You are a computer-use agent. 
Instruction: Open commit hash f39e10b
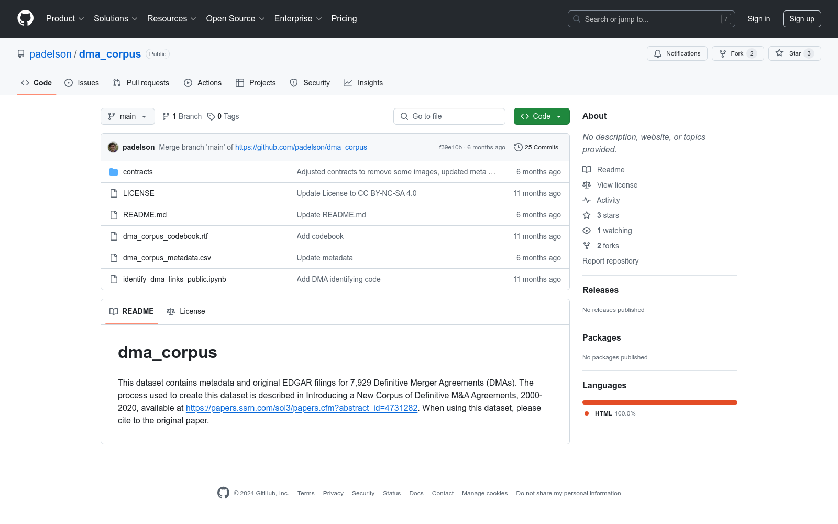click(x=450, y=147)
